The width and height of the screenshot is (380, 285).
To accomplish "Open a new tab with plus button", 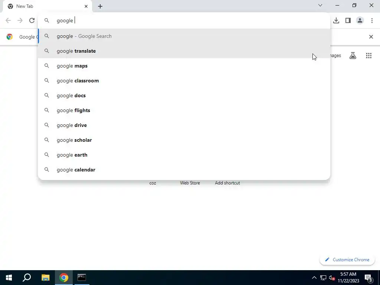I will point(100,6).
